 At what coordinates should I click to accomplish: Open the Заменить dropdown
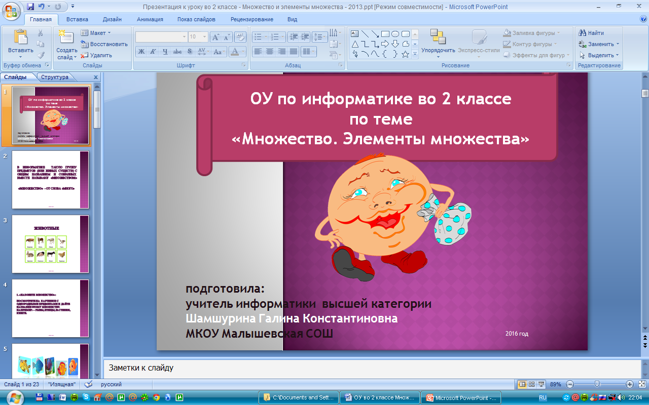click(599, 44)
